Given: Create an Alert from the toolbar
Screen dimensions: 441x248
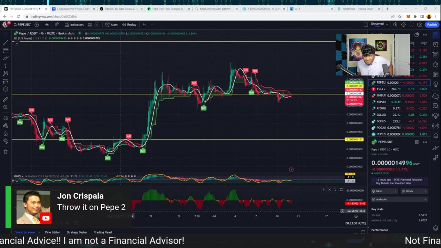Looking at the screenshot, I should [x=111, y=24].
